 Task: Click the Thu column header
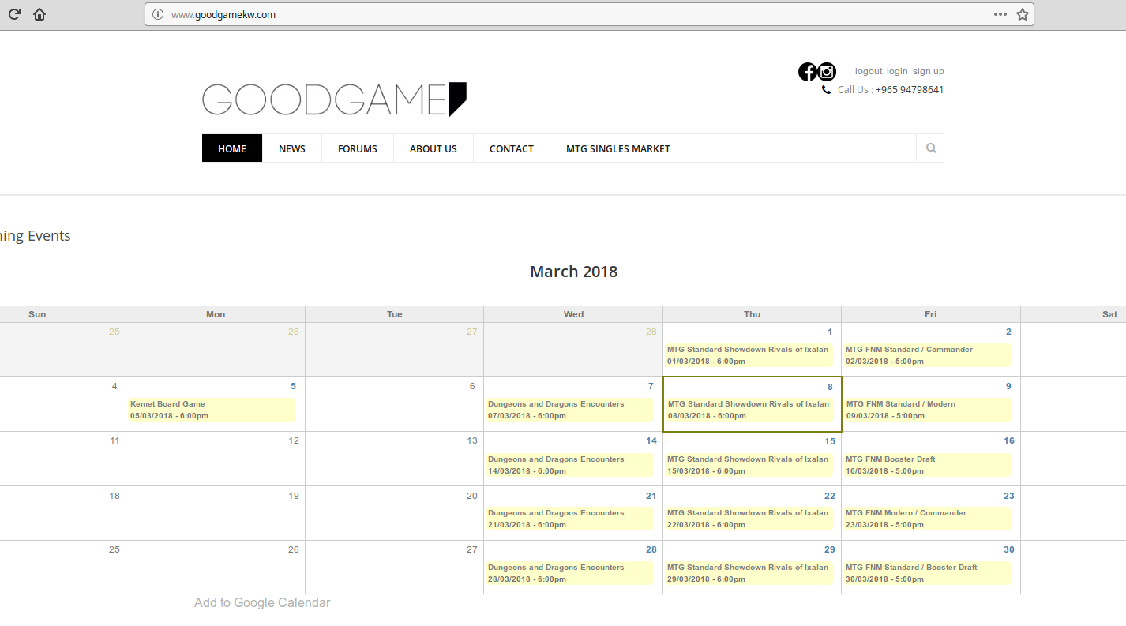(x=752, y=314)
